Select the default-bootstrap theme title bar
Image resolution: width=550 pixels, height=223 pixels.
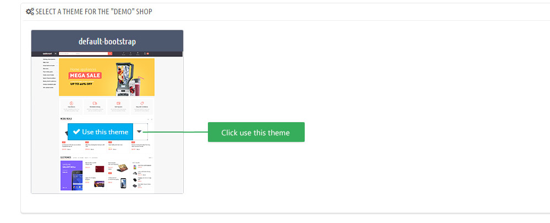(107, 41)
